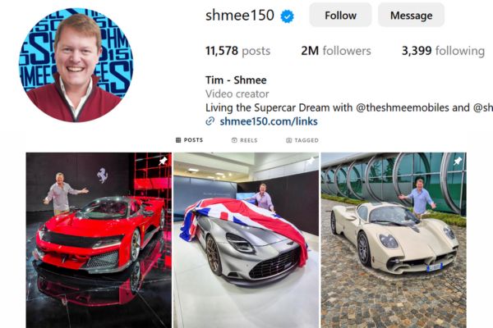Image resolution: width=493 pixels, height=328 pixels.
Task: Open the shmee150.com/links website link
Action: 269,121
